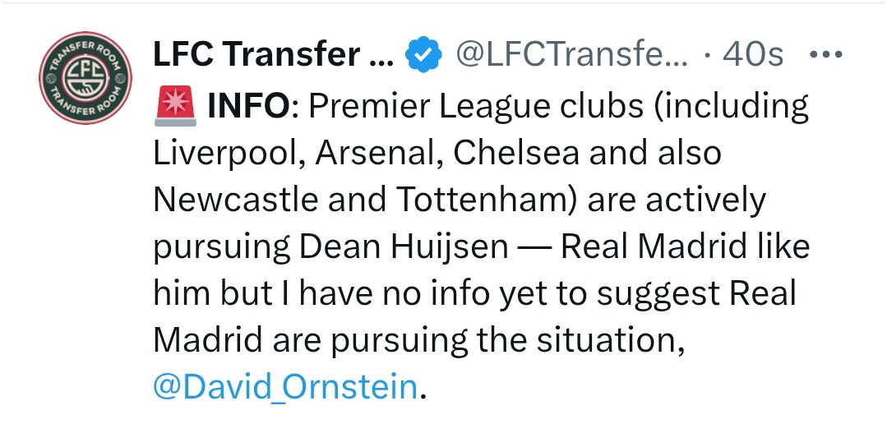Click the bold INFO label

click(x=249, y=107)
